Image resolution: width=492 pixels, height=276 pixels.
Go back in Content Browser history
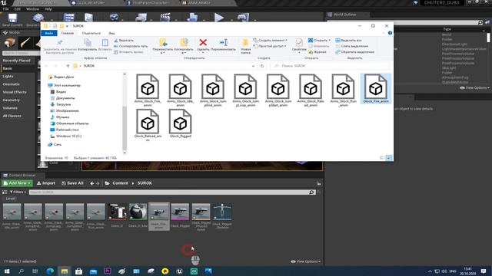click(92, 183)
